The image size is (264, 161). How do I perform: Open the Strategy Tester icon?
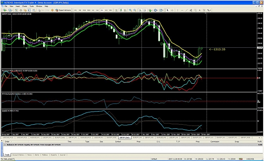coord(34,10)
